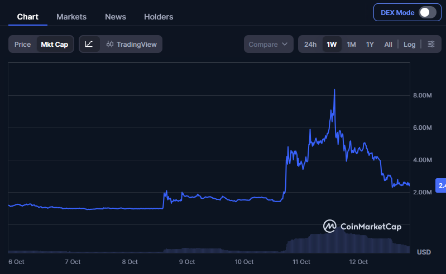Click the peak of market cap line

(x=334, y=90)
